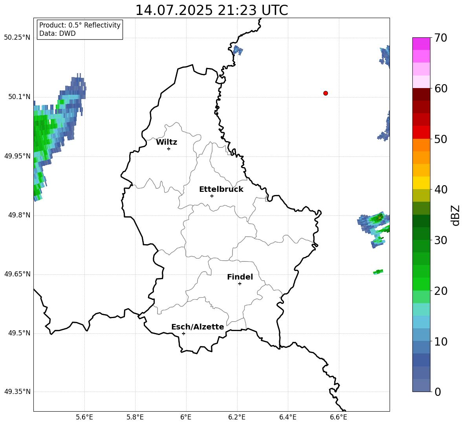Image resolution: width=465 pixels, height=425 pixels.
Task: Click the 6.4°E longitude label
Action: 287,417
